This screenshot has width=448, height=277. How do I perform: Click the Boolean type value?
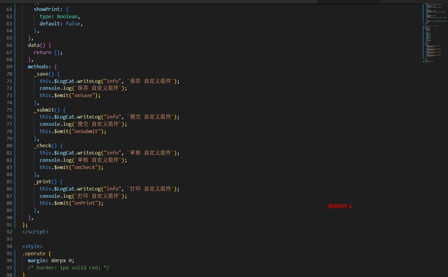tap(67, 17)
